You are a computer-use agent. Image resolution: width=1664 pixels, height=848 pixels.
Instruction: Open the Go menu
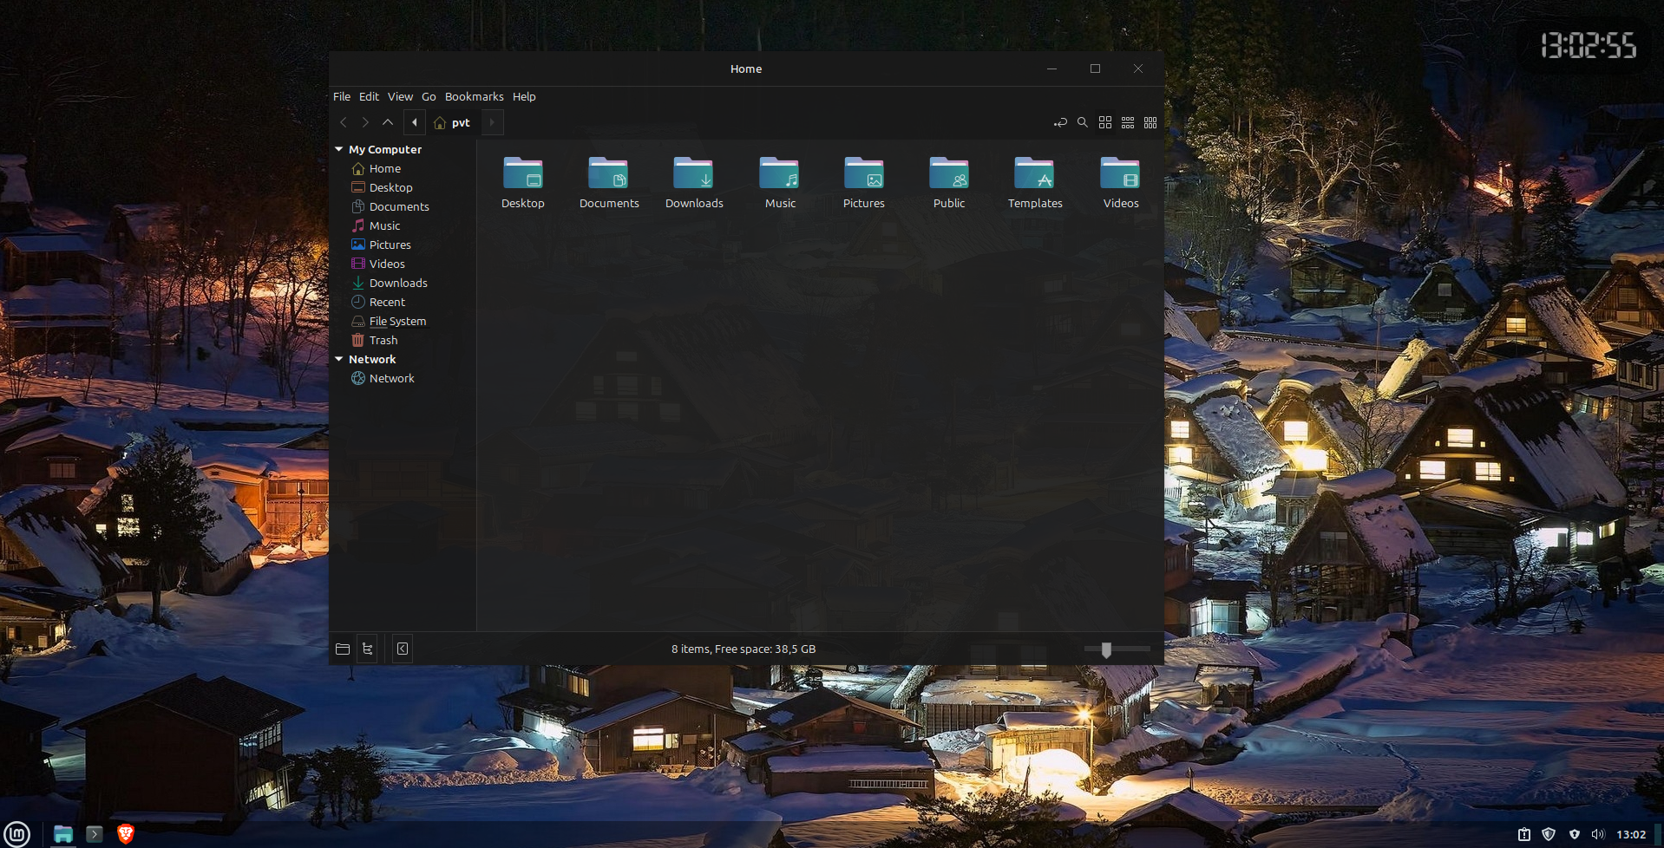(429, 96)
